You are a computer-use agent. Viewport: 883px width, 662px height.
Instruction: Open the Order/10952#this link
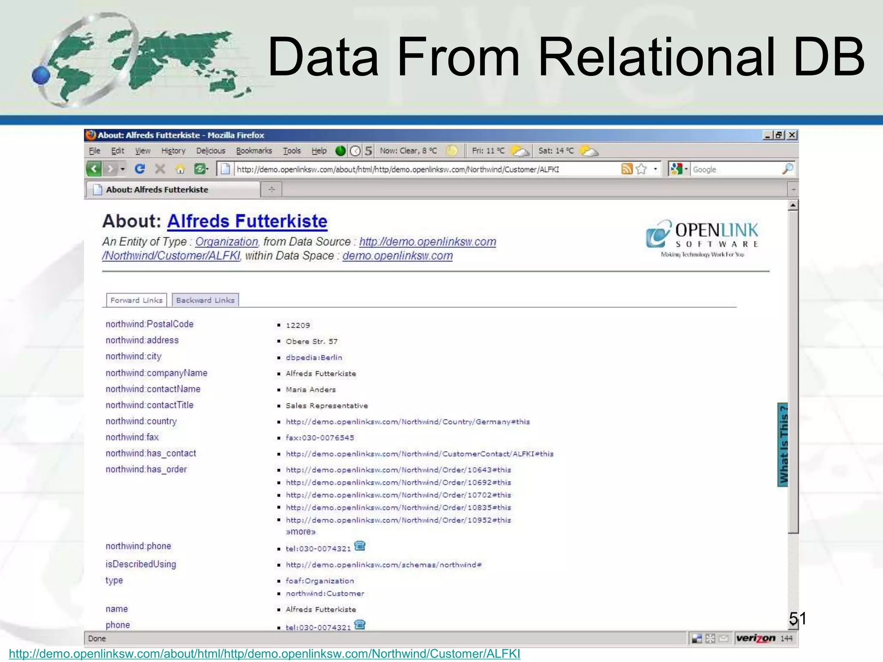[398, 520]
